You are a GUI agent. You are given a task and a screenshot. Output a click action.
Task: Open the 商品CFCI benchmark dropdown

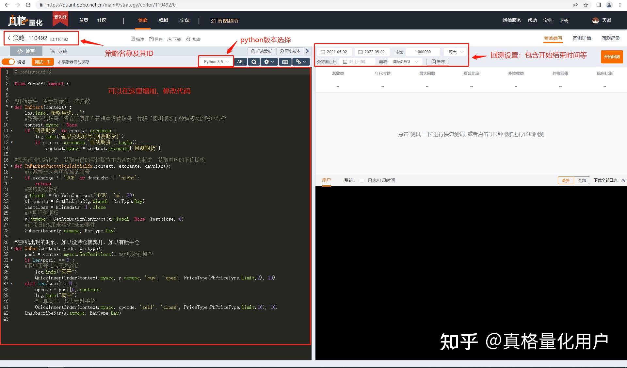(405, 61)
